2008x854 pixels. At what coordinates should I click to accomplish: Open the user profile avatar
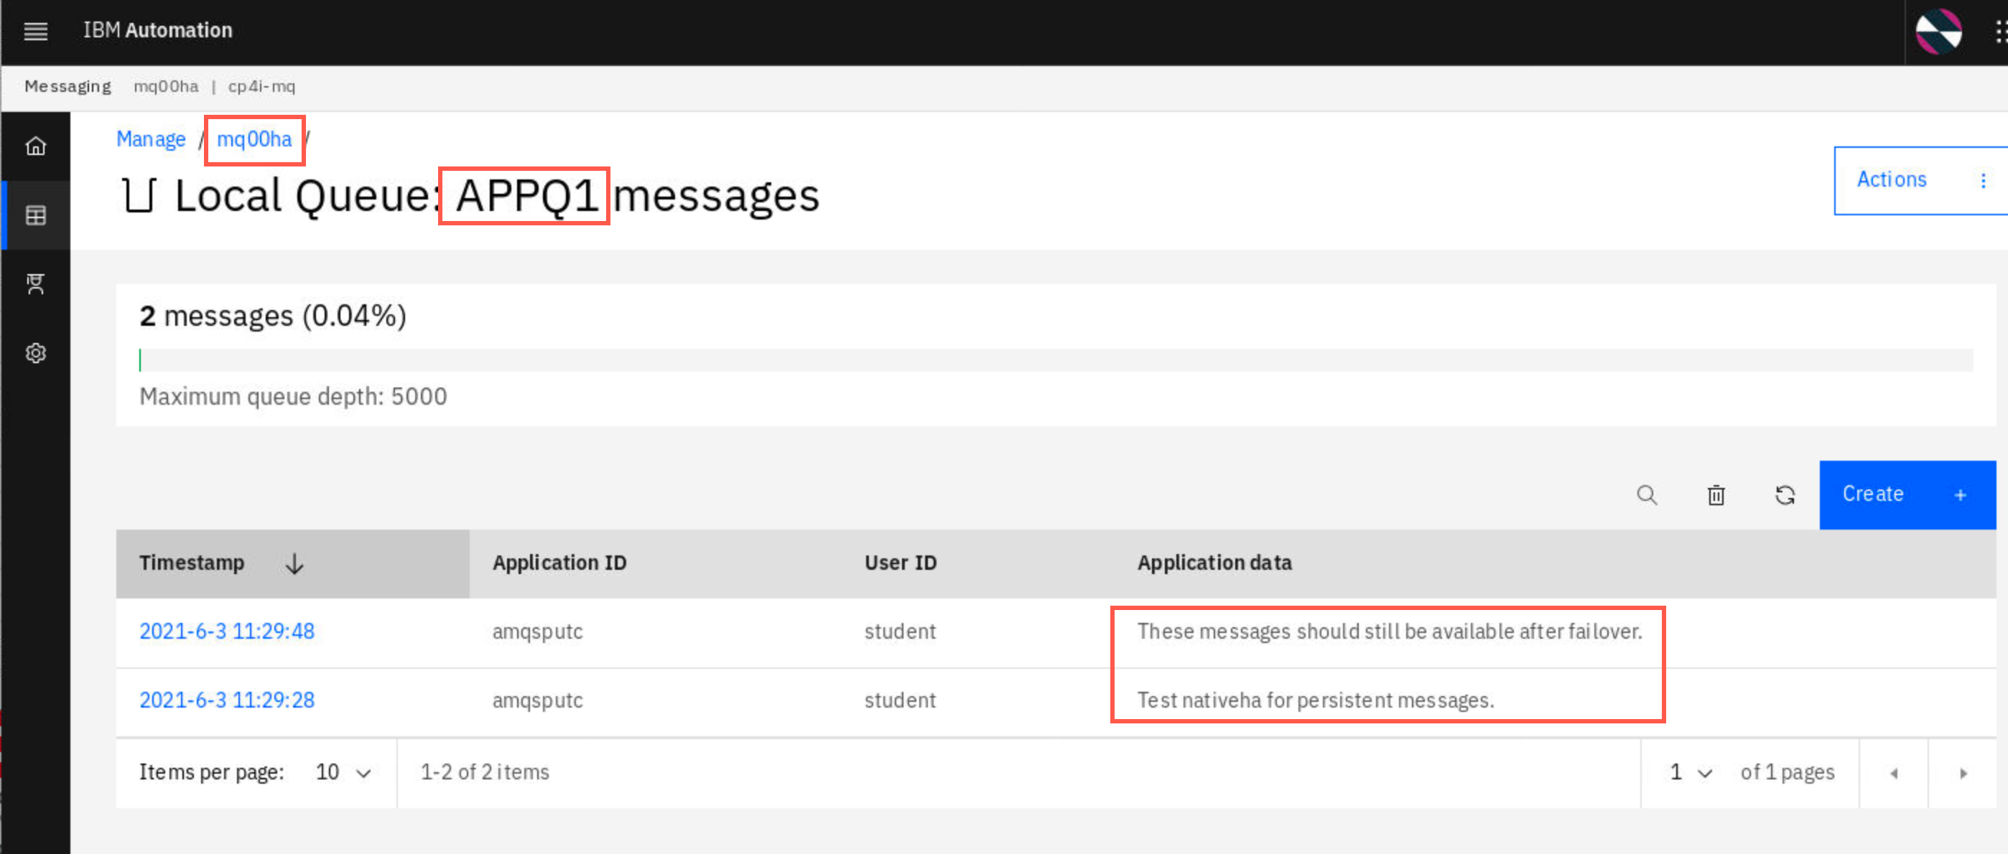(x=1938, y=31)
